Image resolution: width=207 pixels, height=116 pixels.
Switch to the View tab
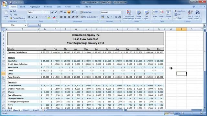coord(78,7)
